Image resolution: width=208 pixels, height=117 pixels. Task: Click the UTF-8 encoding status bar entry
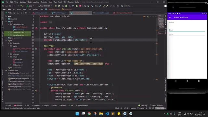click(x=126, y=108)
